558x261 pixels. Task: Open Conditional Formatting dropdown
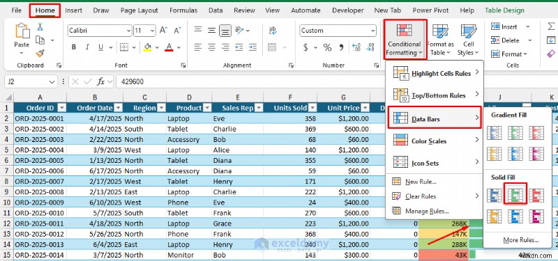point(405,40)
